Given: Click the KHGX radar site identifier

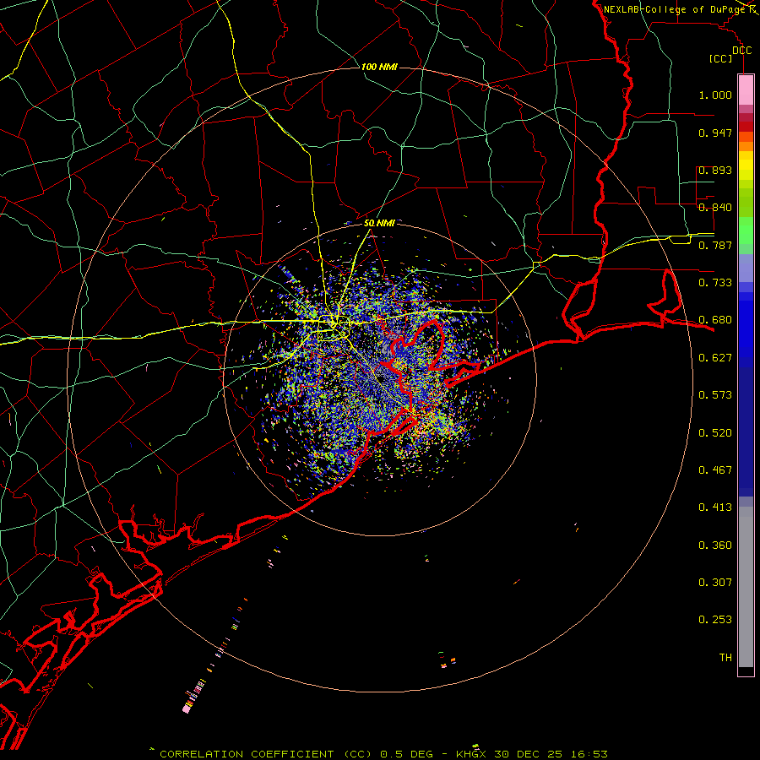Looking at the screenshot, I should [471, 754].
